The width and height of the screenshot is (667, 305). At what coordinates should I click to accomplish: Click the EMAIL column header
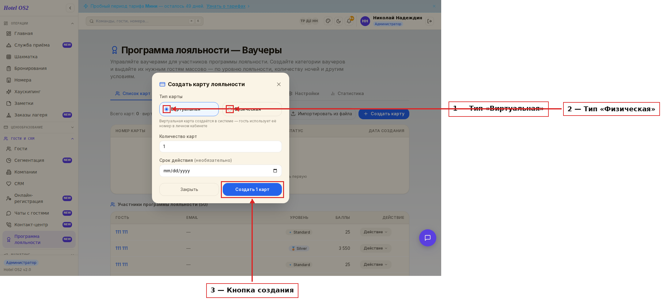[x=192, y=218]
